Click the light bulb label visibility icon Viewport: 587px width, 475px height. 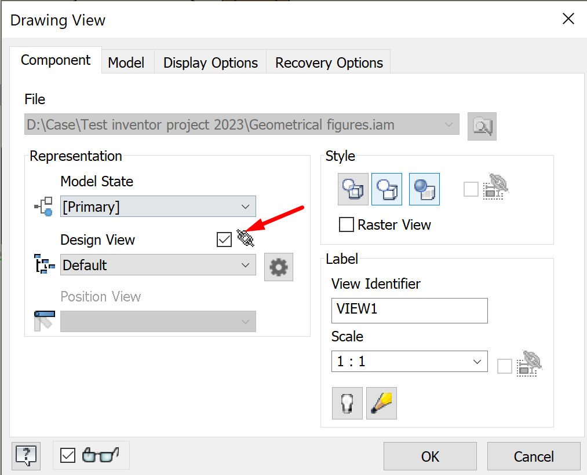[x=347, y=403]
